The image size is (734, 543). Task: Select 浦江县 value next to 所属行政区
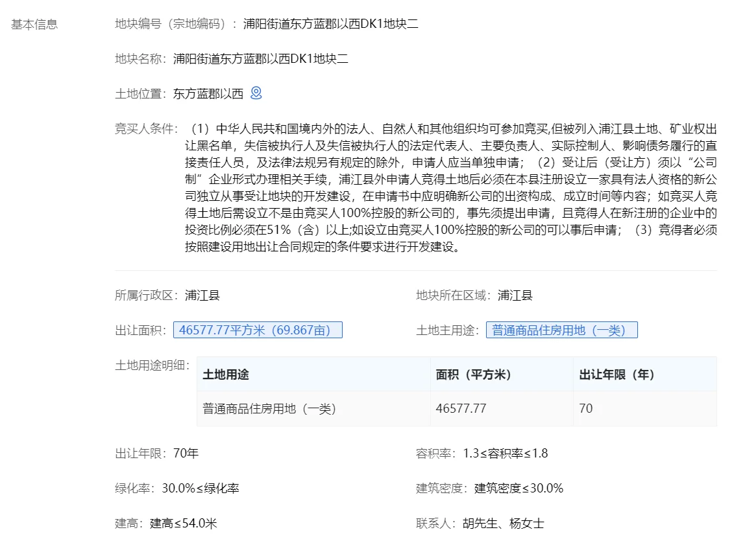pyautogui.click(x=202, y=295)
